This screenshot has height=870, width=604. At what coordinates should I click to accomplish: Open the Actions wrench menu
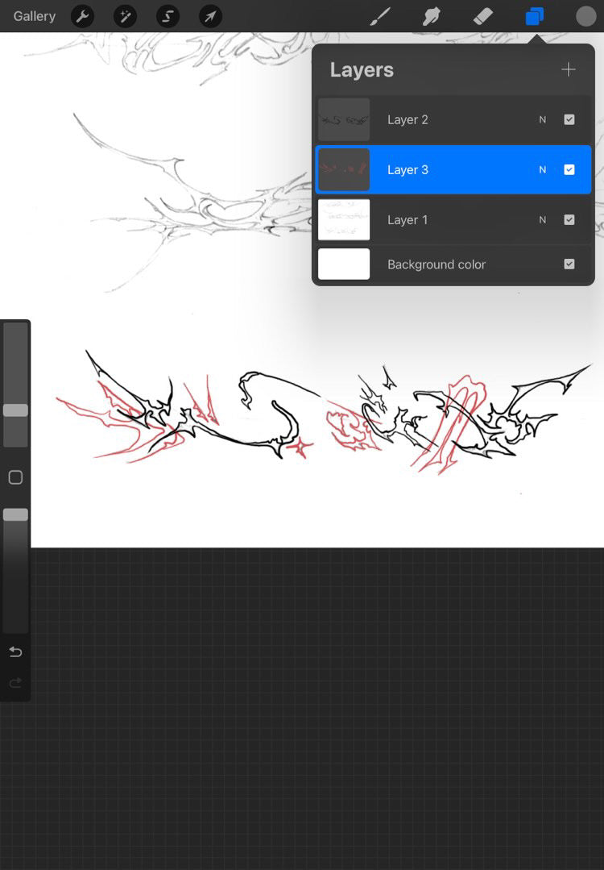(x=82, y=16)
